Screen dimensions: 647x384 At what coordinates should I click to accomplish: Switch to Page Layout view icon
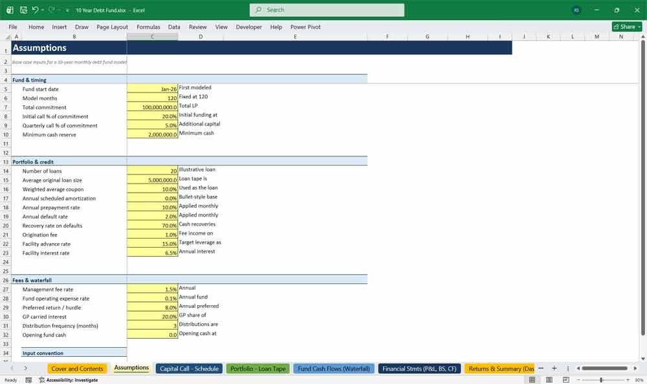point(549,379)
